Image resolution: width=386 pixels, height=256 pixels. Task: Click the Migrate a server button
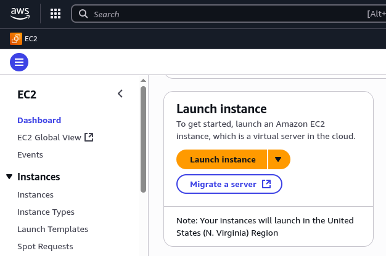pyautogui.click(x=229, y=184)
